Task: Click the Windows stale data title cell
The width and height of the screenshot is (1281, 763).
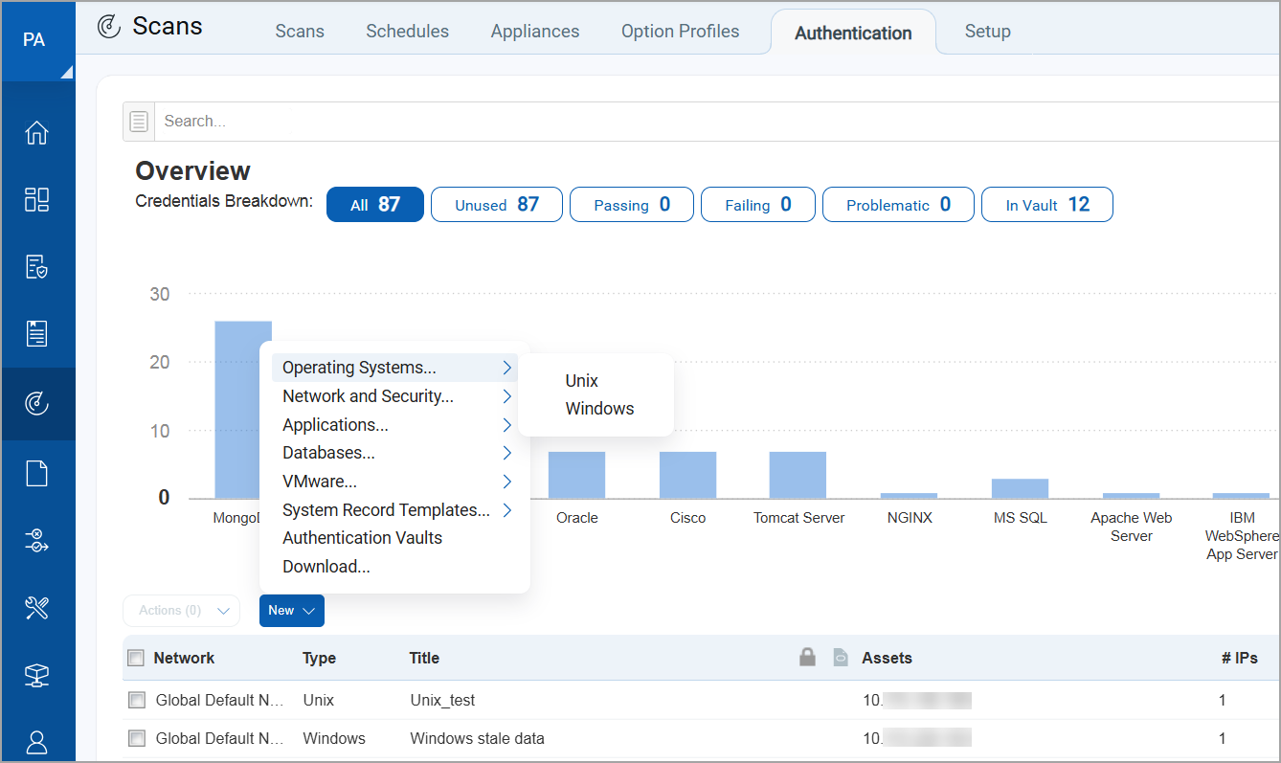Action: [x=477, y=738]
